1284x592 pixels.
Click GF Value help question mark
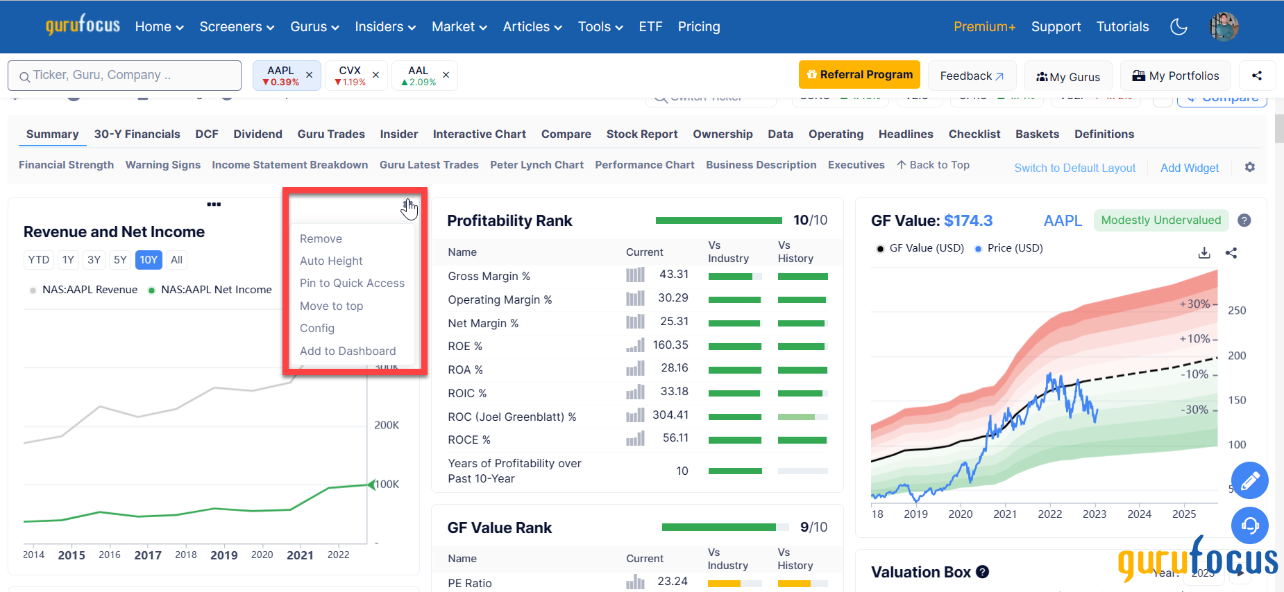pos(1244,220)
